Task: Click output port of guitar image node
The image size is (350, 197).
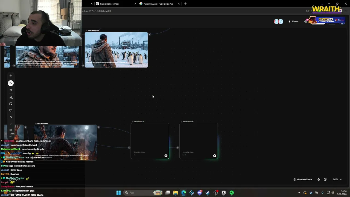Action: coord(99,127)
